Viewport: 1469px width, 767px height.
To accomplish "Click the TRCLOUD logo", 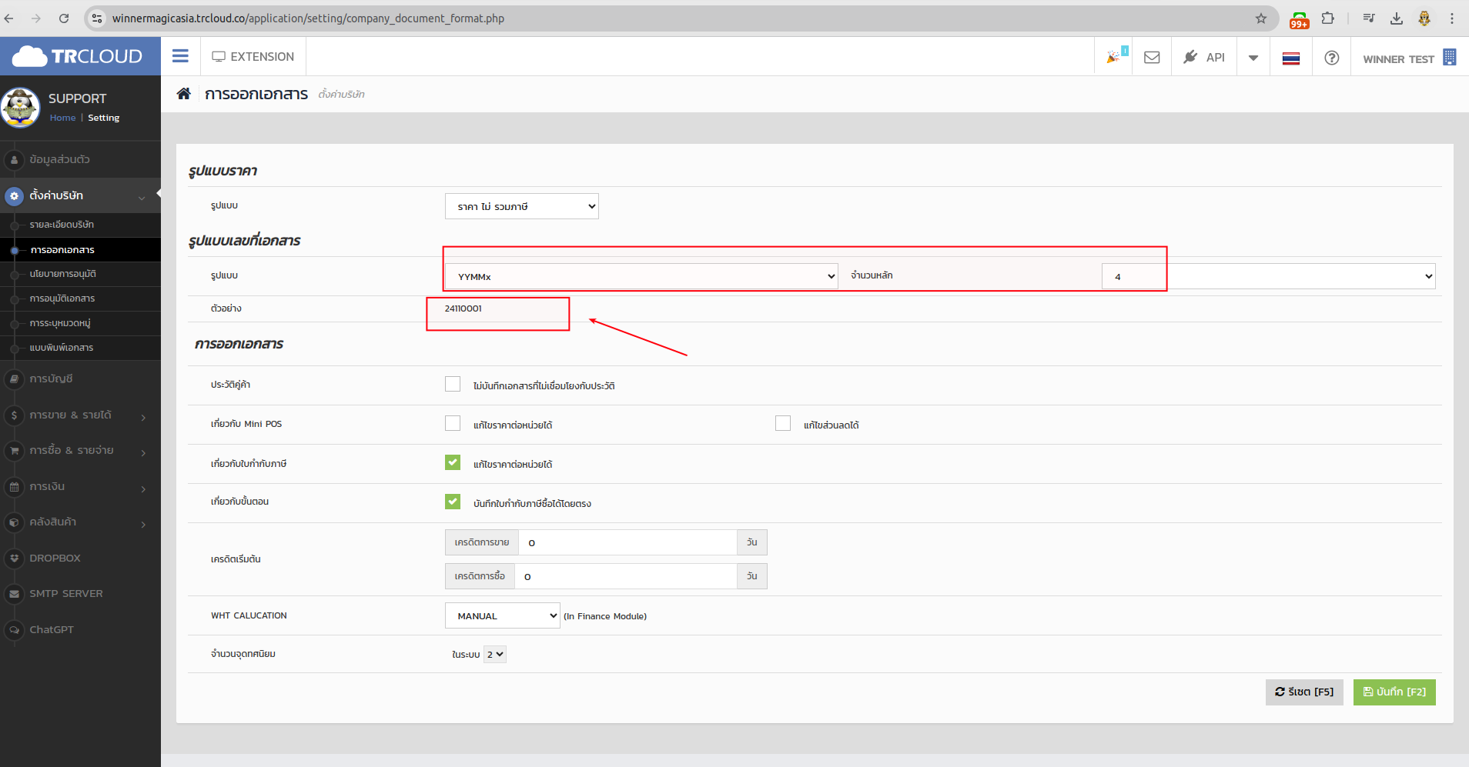I will 78,56.
